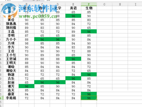Click green 96 in 谢芳's 语文 column
This screenshot has width=142, height=107.
click(x=26, y=86)
